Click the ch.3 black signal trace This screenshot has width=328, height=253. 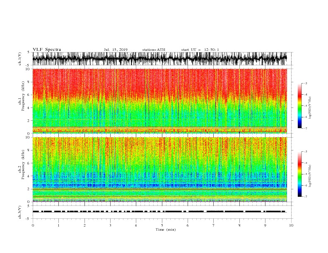[x=159, y=212]
